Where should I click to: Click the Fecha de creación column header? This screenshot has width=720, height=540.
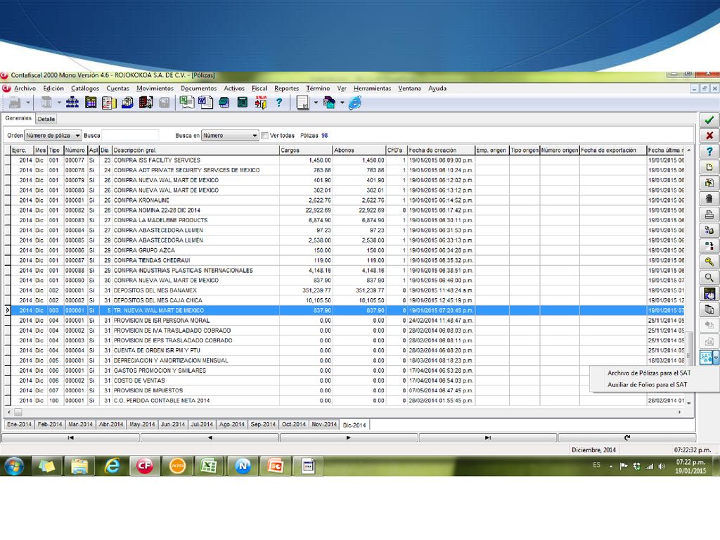pos(441,150)
